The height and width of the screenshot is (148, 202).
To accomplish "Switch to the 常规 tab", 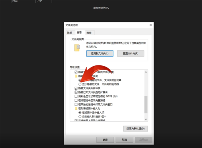I will click(69, 33).
